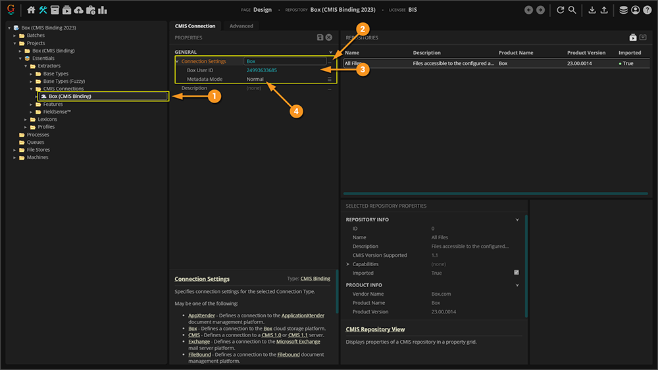
Task: Select the Lexicons folder in tree
Action: coord(47,120)
